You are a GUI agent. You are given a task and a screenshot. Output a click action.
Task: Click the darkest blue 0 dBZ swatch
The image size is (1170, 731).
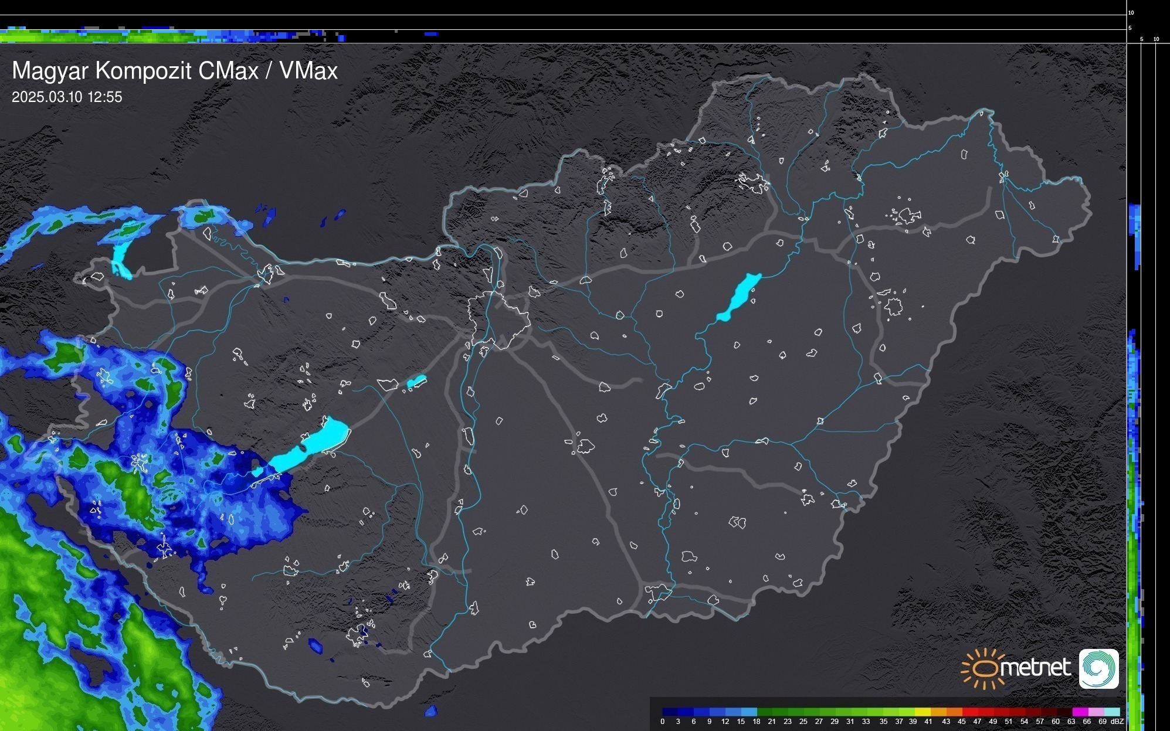coord(670,712)
